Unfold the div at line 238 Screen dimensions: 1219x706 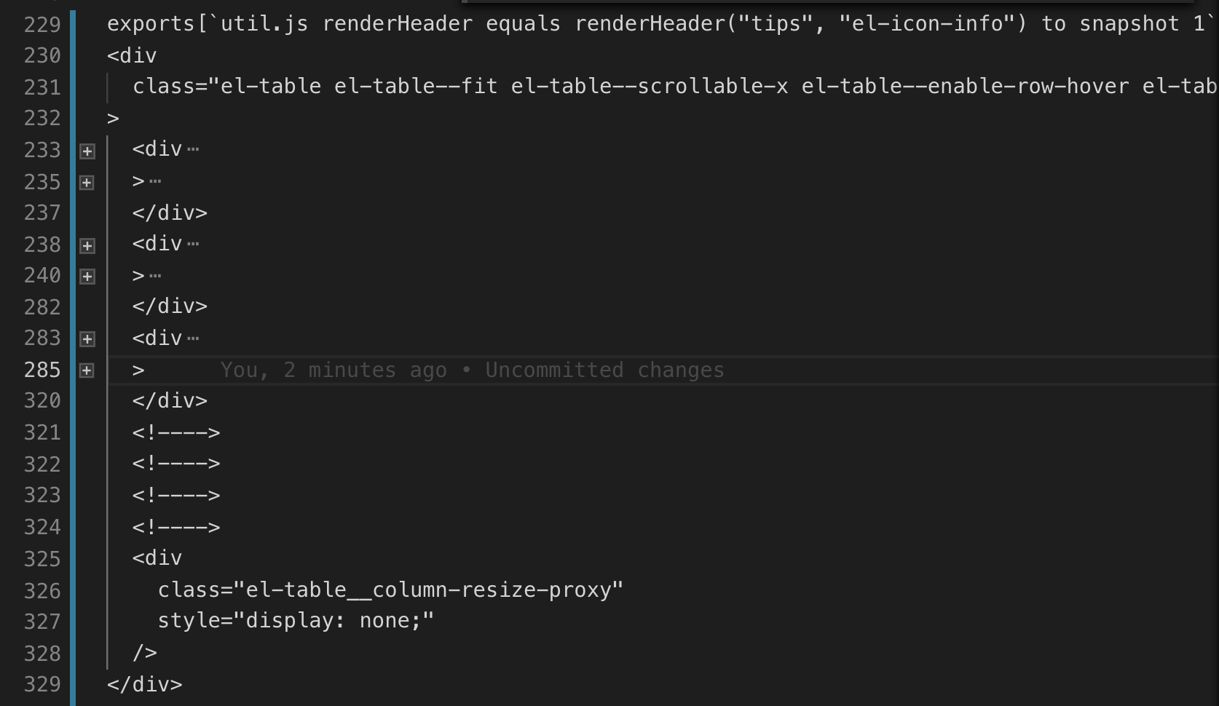pos(87,245)
